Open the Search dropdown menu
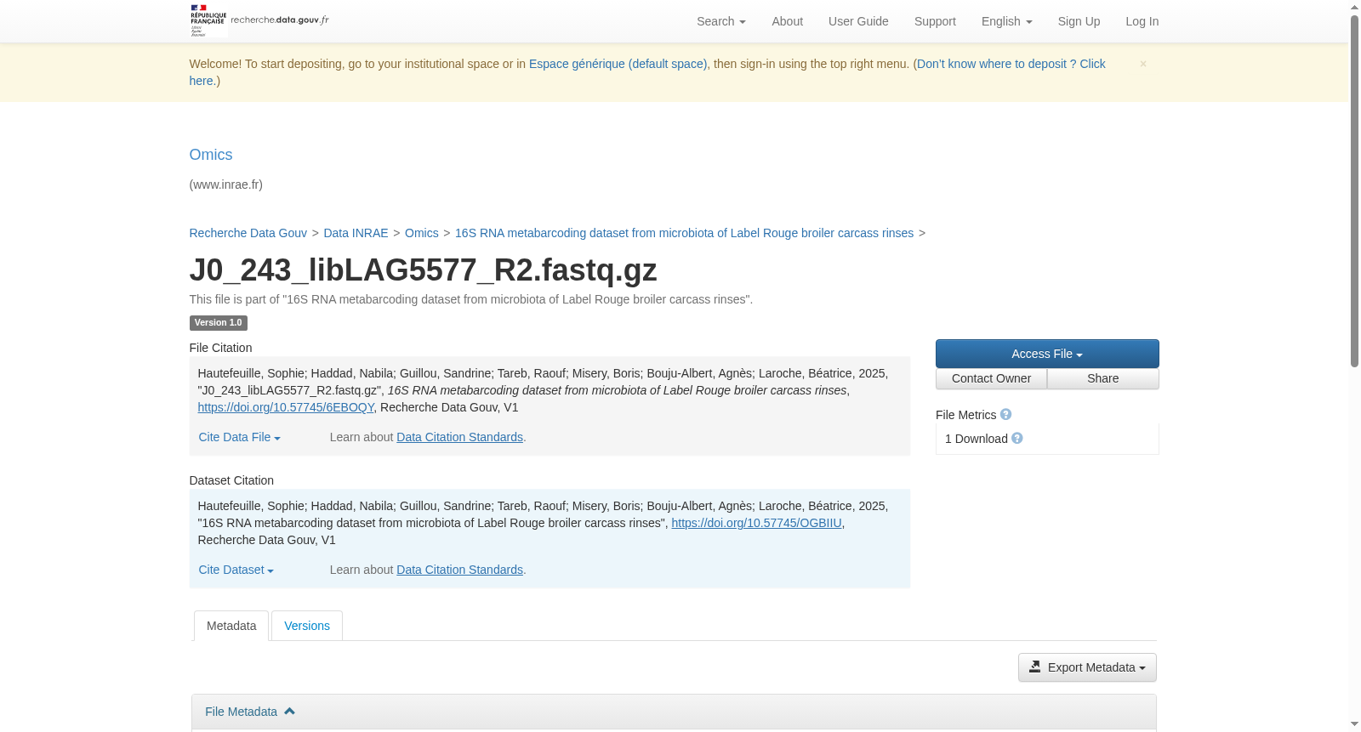This screenshot has height=732, width=1361. pyautogui.click(x=720, y=21)
